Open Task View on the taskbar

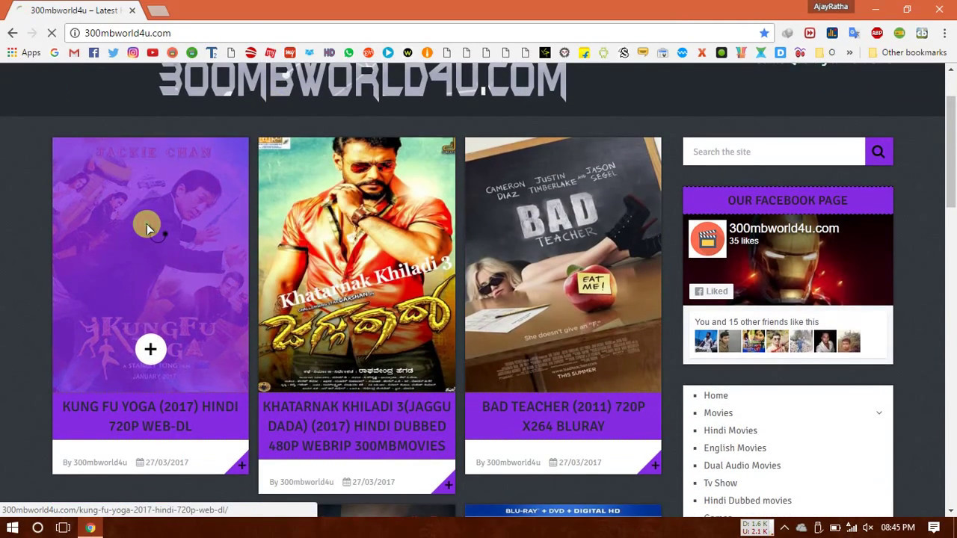click(63, 528)
